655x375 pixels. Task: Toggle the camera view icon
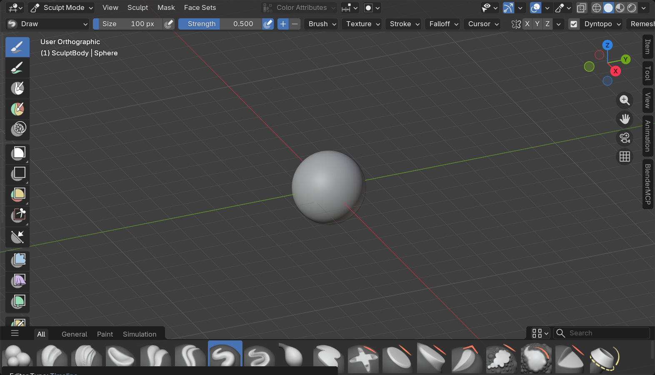point(625,138)
